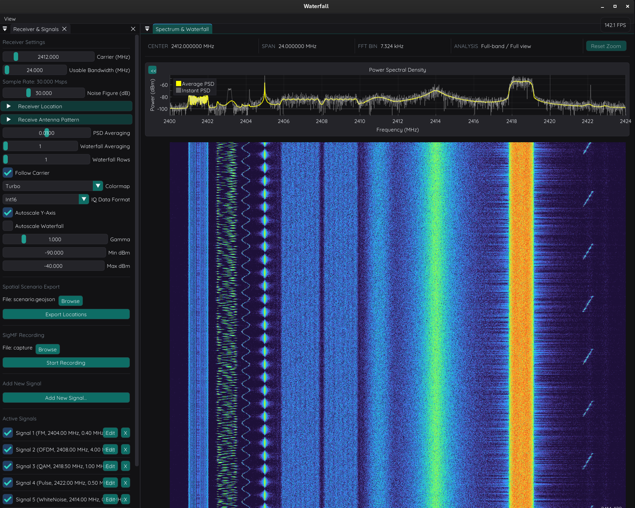
Task: Remove Signal 1 with its X button
Action: [x=125, y=433]
